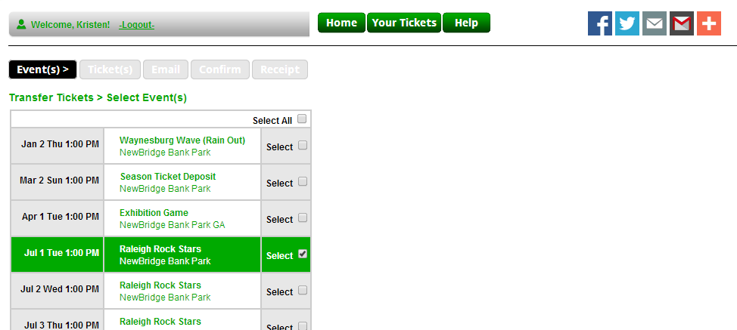Screen dimensions: 737x330
Task: Tick the Season Ticket Deposit checkbox
Action: (x=303, y=182)
